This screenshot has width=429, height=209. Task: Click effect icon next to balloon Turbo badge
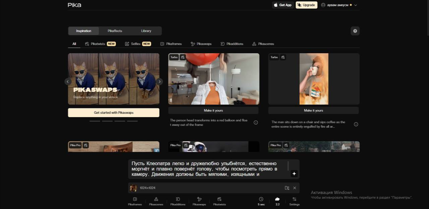(183, 57)
